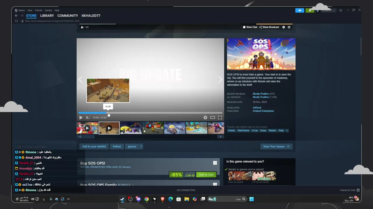
Task: Show broadcast chat
Action: (250, 27)
